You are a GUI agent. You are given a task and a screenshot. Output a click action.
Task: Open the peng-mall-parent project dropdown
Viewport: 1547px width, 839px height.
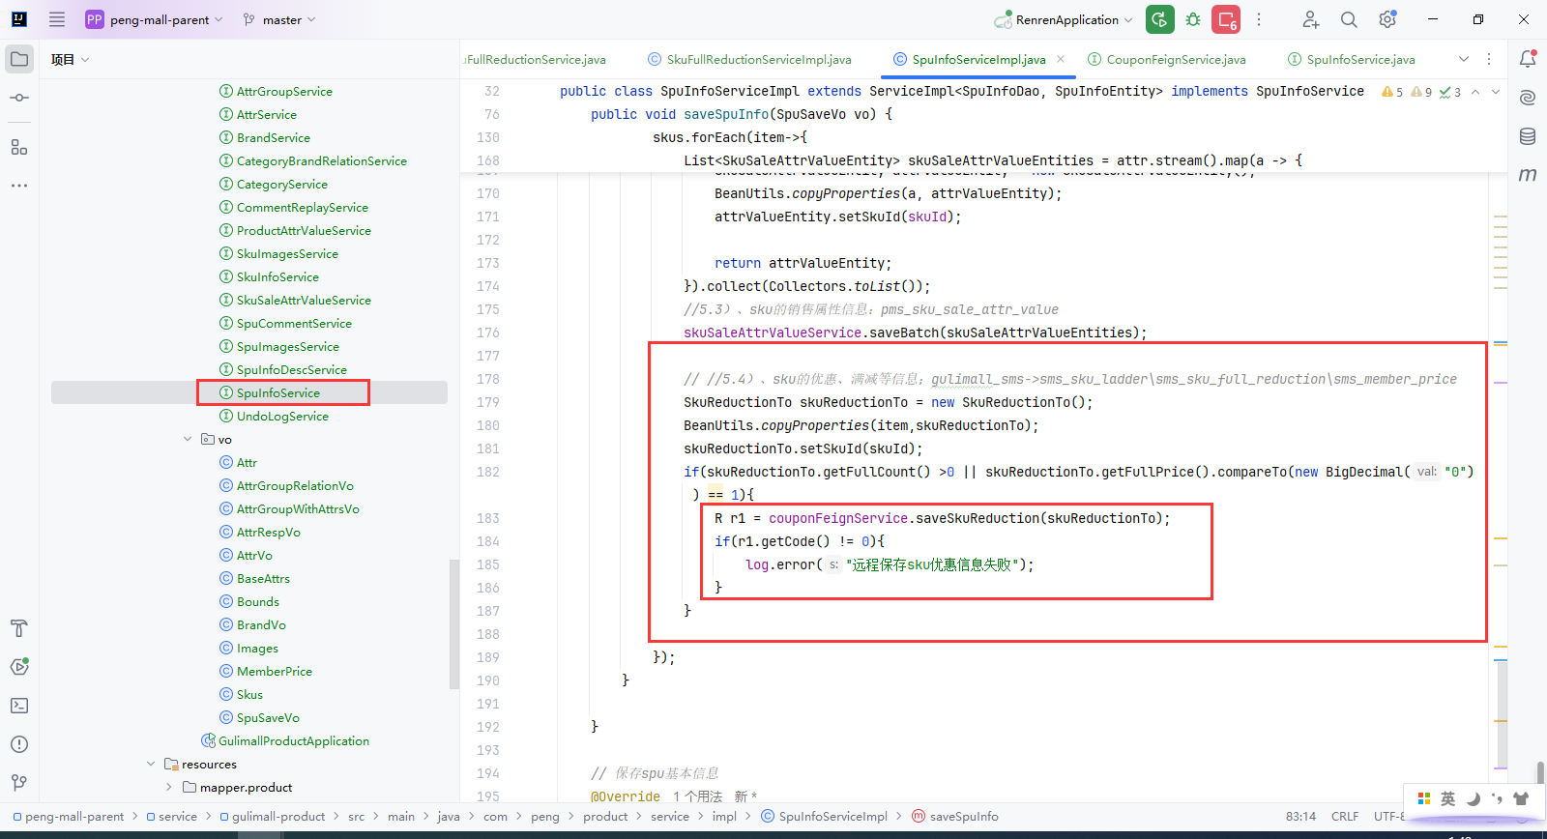155,19
